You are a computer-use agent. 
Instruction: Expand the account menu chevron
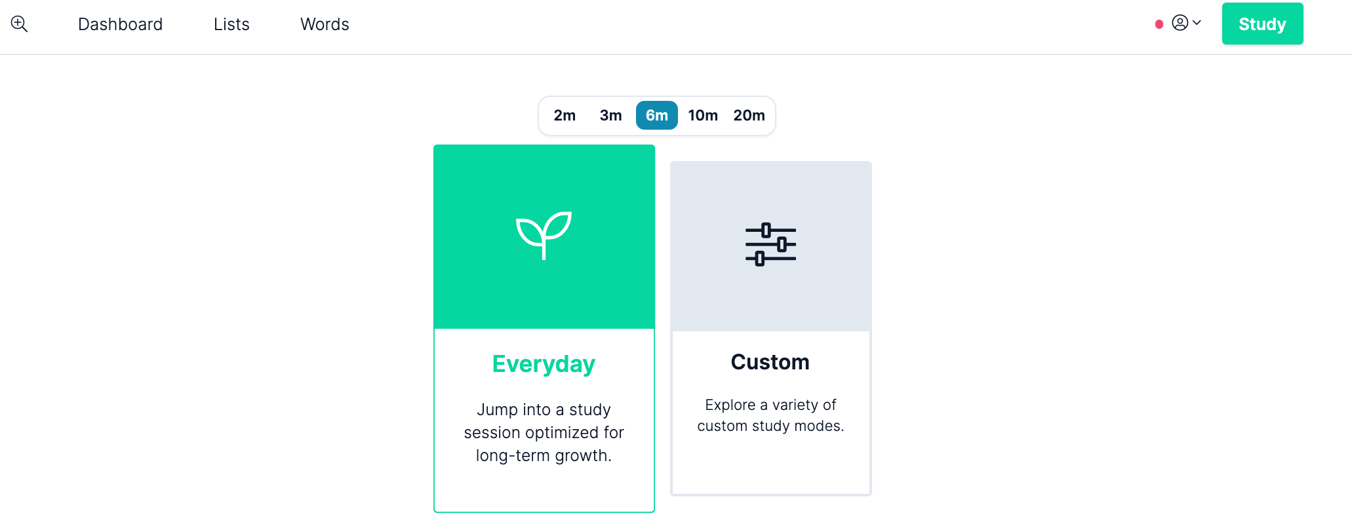click(1197, 22)
